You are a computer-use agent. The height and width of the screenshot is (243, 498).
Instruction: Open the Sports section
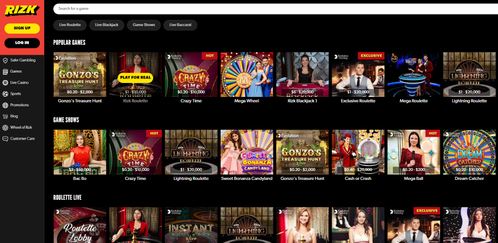tap(15, 94)
